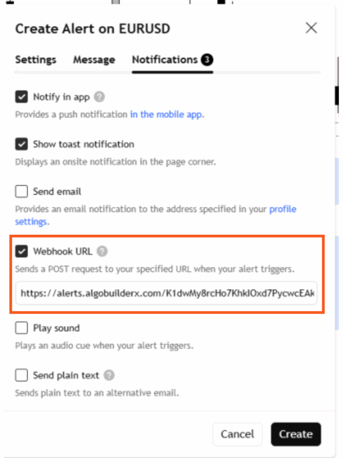Click the Cancel button
This screenshot has height=458, width=343.
[238, 434]
